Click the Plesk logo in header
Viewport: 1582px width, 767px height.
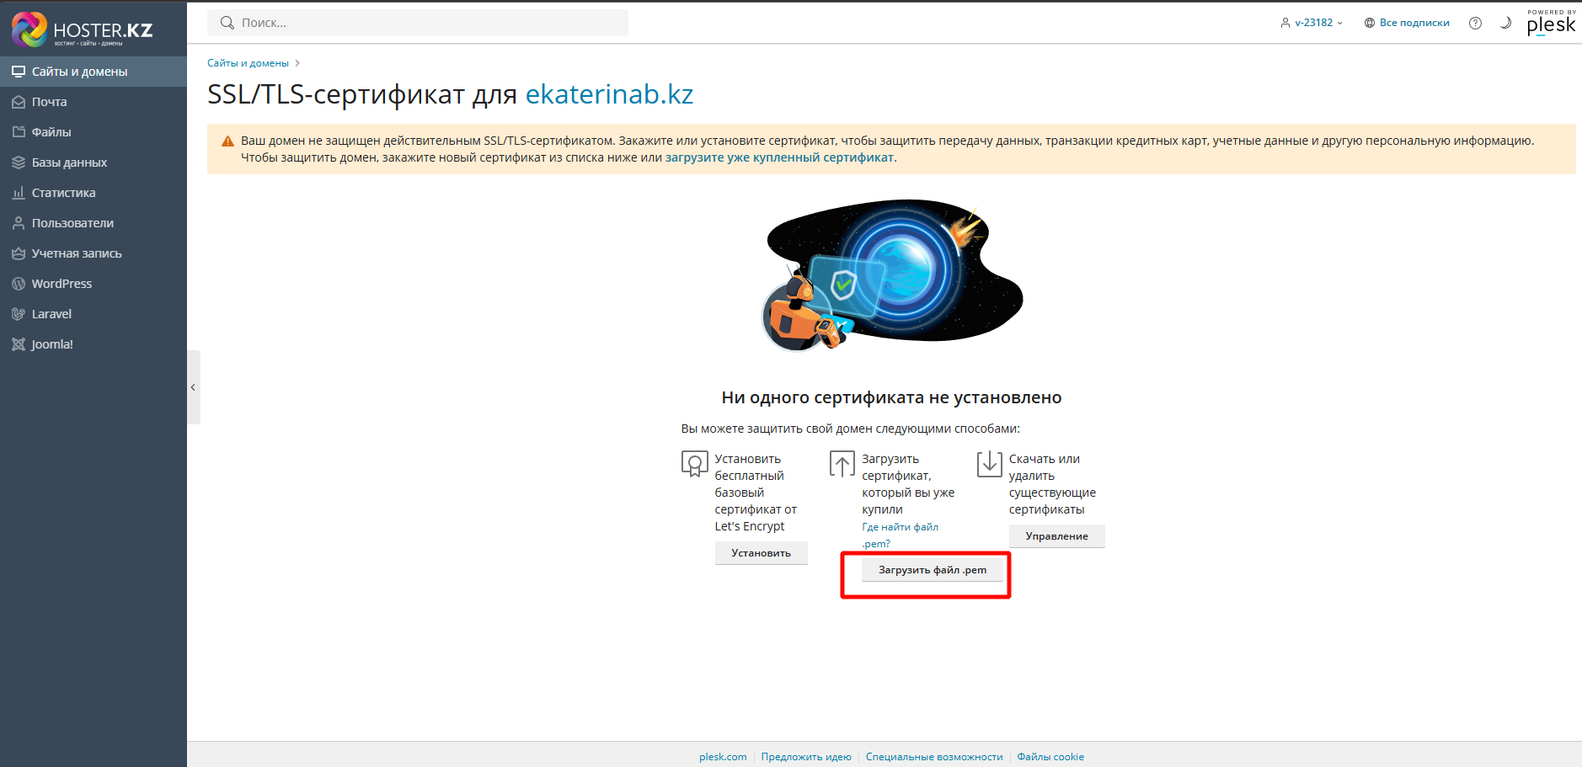(x=1551, y=24)
